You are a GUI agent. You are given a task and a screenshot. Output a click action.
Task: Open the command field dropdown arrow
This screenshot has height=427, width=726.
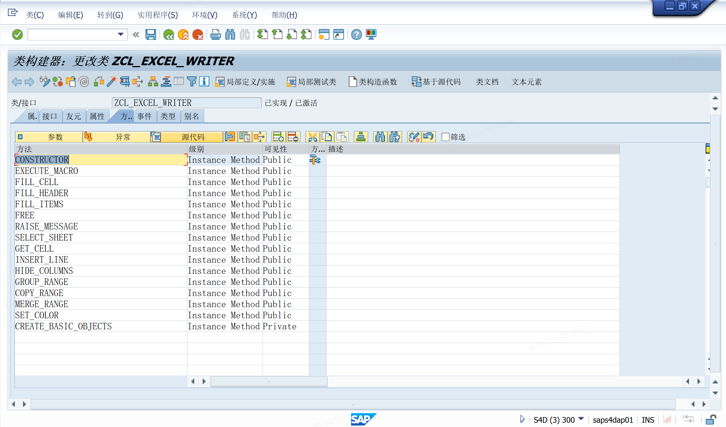point(121,34)
